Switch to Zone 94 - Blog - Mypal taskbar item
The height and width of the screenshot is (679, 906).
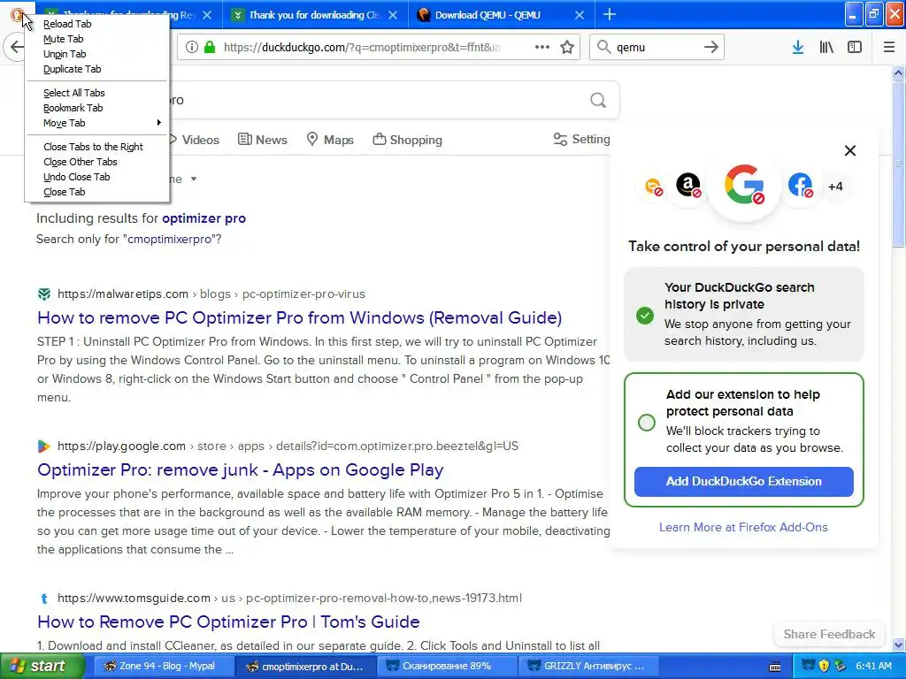163,667
